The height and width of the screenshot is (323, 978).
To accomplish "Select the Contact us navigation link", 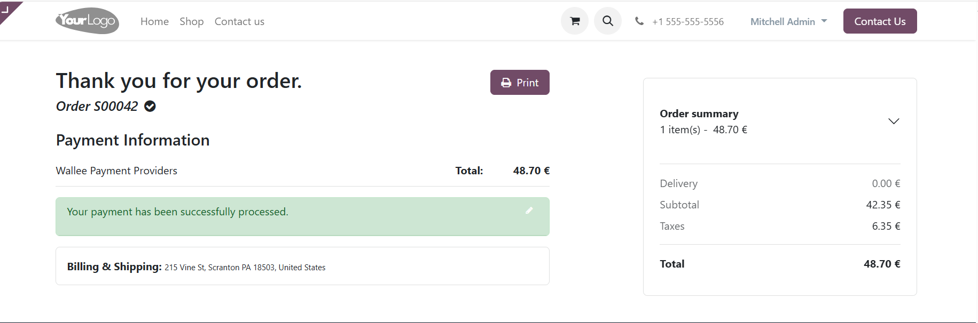I will 239,21.
